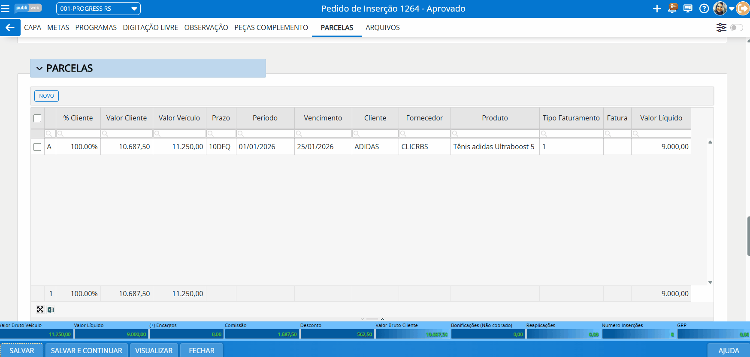Expand grid to fullscreen icon
The image size is (750, 357).
coord(40,309)
